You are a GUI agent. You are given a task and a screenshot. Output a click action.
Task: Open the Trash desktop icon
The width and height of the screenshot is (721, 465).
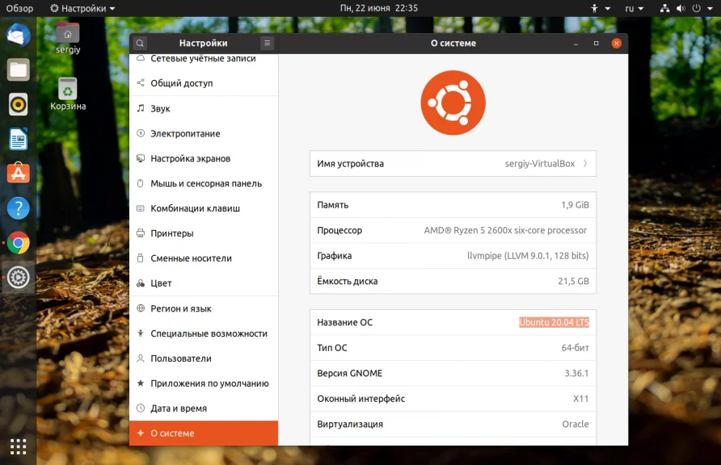pos(68,94)
